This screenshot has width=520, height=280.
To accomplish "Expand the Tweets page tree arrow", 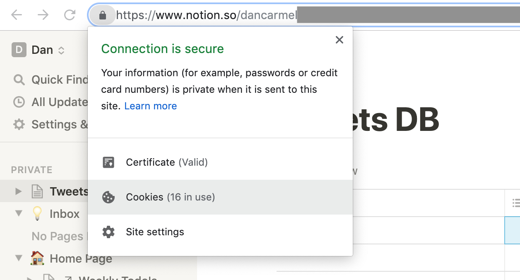I will [x=18, y=191].
